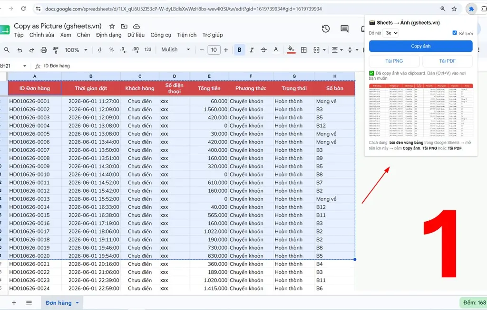Expand the merge cells options arrow
487x310 pixels.
(324, 50)
